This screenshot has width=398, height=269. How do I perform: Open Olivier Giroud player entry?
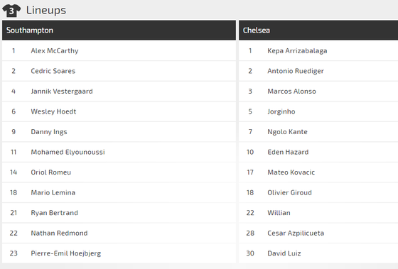290,192
